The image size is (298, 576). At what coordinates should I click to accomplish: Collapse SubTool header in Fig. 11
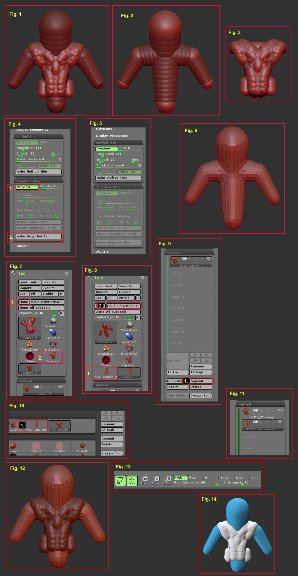[x=260, y=404]
